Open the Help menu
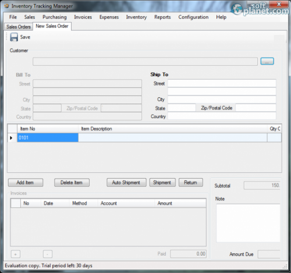Screen dimensions: 291x273 [221, 17]
